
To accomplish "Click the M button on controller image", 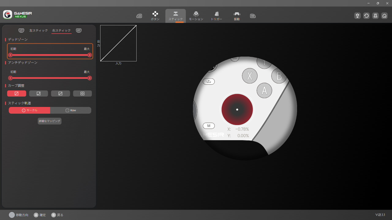I will (x=209, y=126).
